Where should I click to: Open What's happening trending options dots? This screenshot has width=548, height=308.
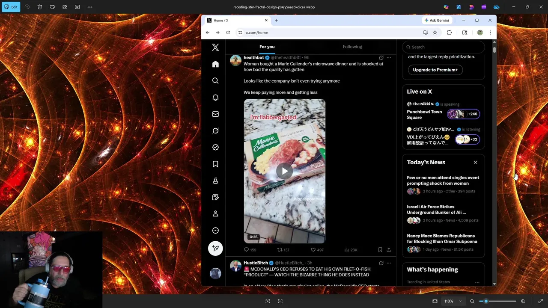pyautogui.click(x=477, y=282)
